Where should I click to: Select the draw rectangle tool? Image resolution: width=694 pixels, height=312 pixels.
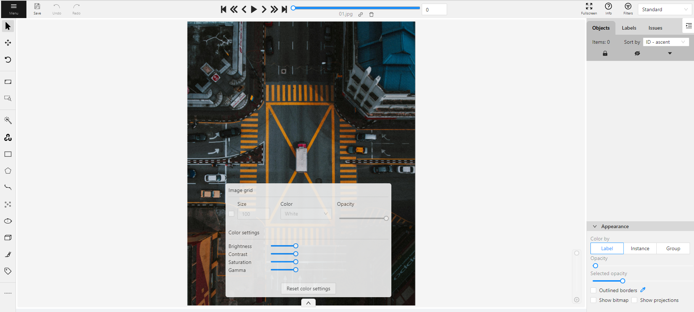[x=8, y=154]
